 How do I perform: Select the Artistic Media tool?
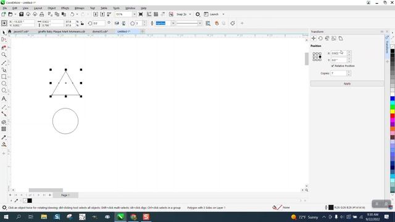coord(4,70)
